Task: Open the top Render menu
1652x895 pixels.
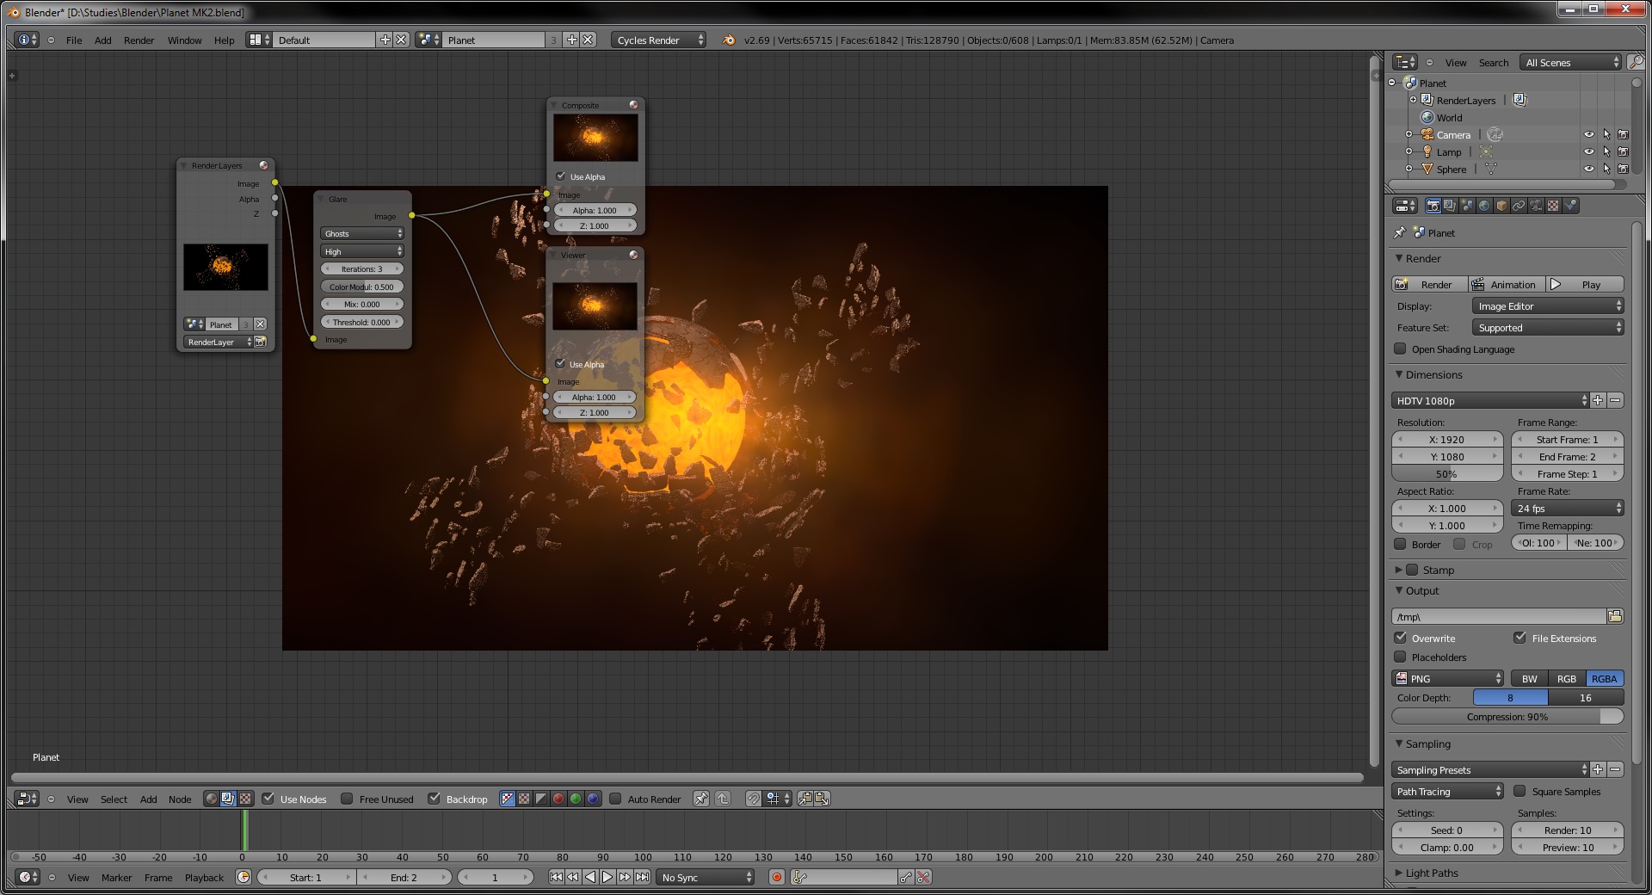Action: (139, 40)
